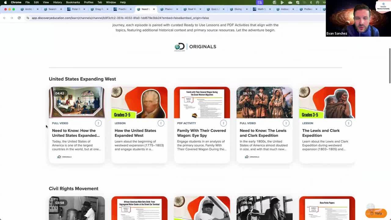Image resolution: width=391 pixels, height=220 pixels.
Task: Play the 04:42 United States Expanded video thumbnail
Action: click(x=77, y=102)
